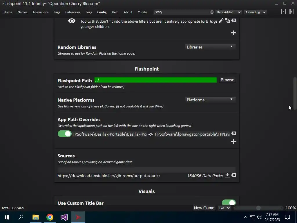Click the Flashpoint Path input field
The width and height of the screenshot is (297, 223).
coord(155,80)
